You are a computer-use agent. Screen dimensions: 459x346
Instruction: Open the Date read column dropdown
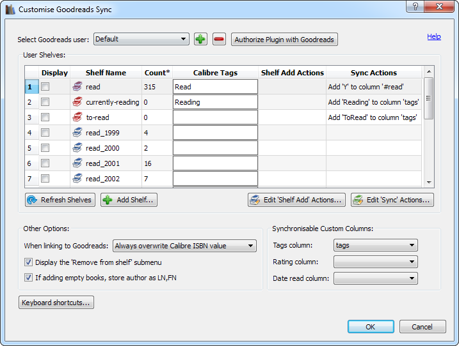tap(376, 278)
